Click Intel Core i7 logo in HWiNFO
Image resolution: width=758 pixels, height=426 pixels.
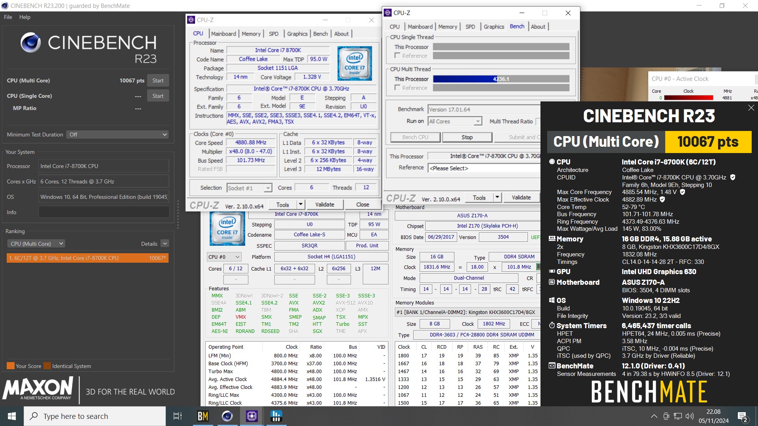[x=227, y=228]
